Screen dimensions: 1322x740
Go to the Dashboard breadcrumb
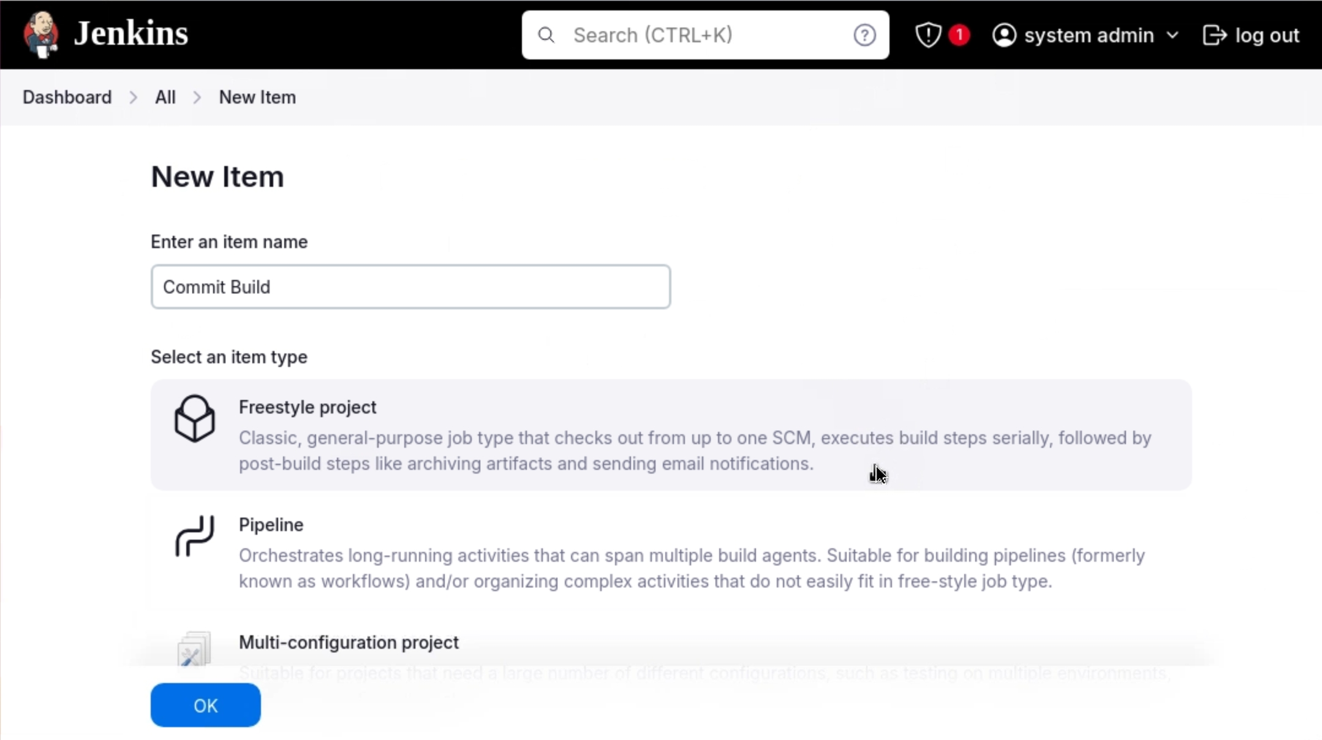(67, 97)
